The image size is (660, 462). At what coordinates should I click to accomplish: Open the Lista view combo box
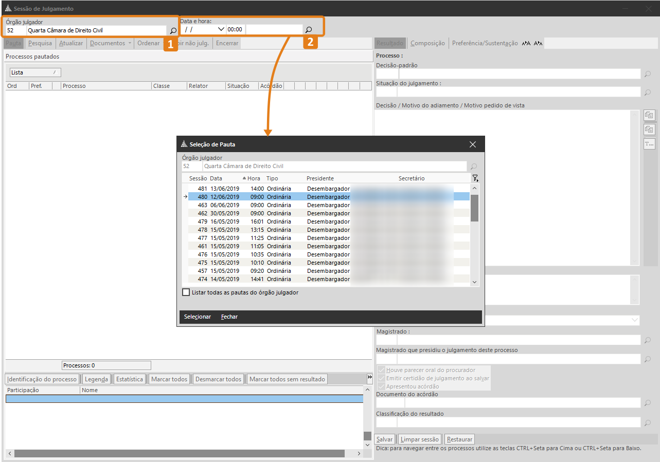coord(35,72)
